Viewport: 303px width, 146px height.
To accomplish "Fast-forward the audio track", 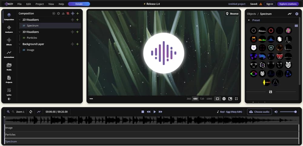I will 160,112.
